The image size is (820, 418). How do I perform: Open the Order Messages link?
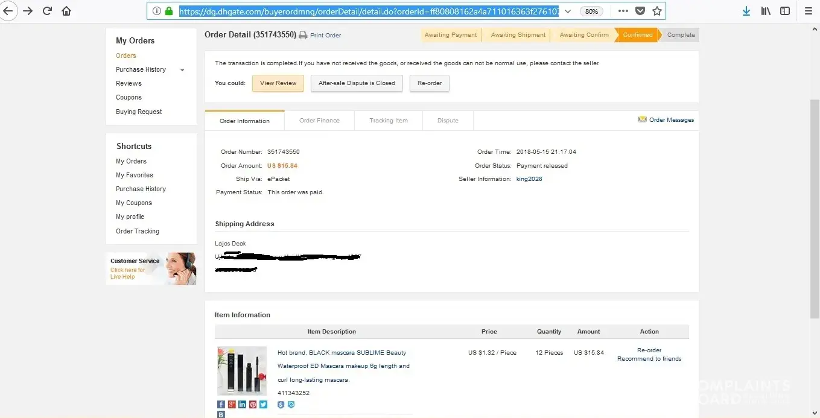coord(672,120)
